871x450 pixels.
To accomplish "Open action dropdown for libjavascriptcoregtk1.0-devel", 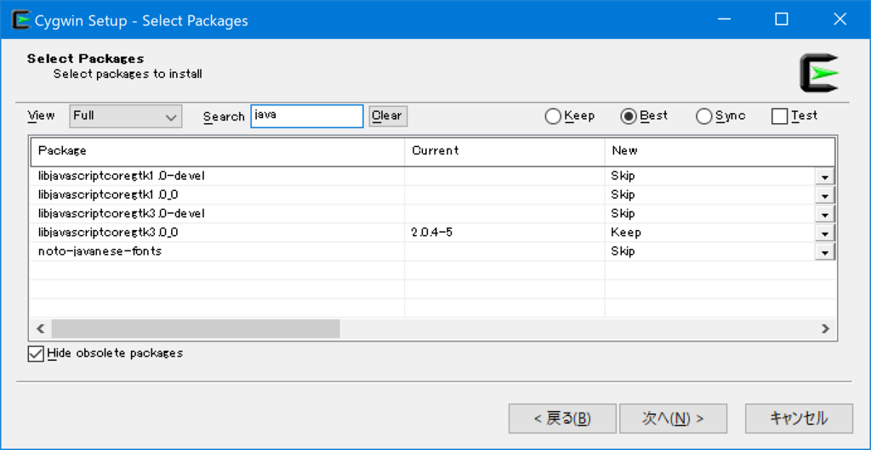I will pos(825,177).
